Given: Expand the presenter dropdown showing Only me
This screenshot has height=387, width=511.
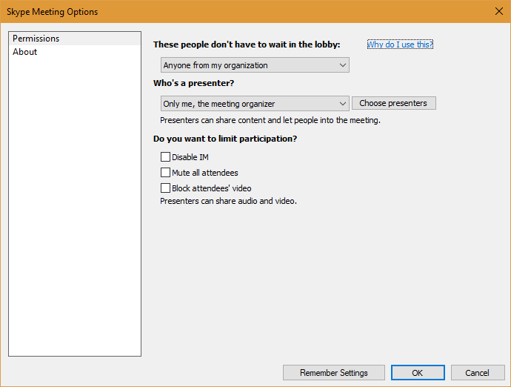Looking at the screenshot, I should (x=255, y=104).
